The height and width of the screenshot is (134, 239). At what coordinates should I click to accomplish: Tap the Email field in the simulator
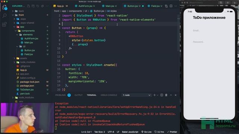209,31
